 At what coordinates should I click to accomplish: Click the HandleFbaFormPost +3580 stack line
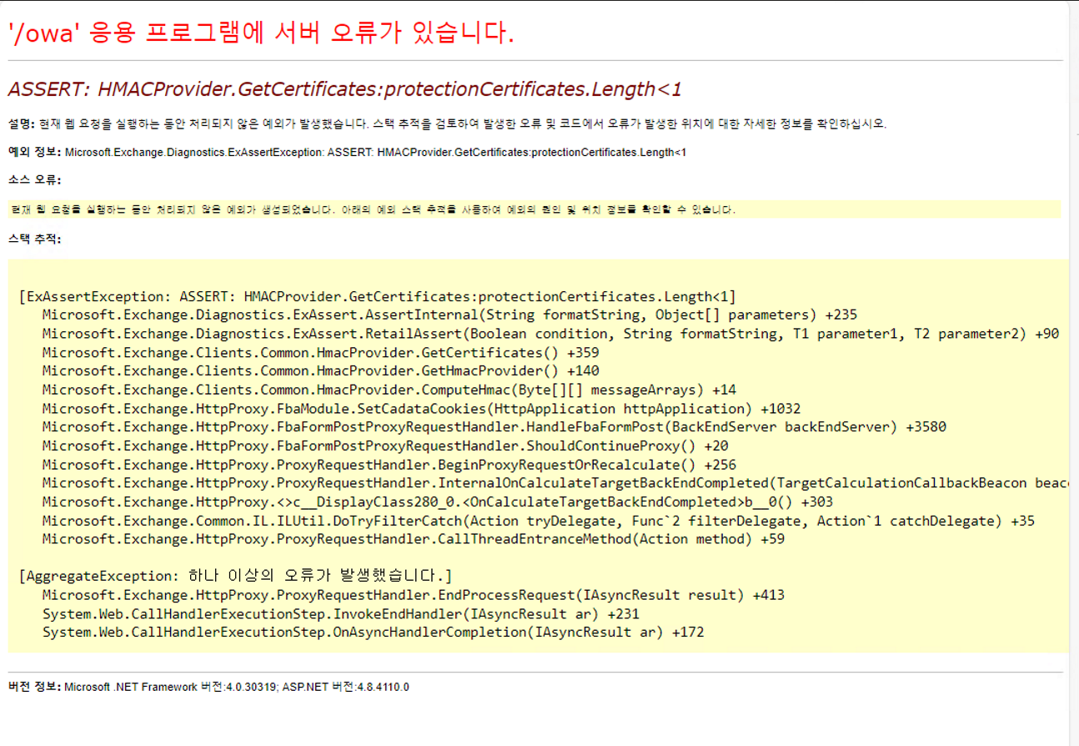tap(494, 426)
